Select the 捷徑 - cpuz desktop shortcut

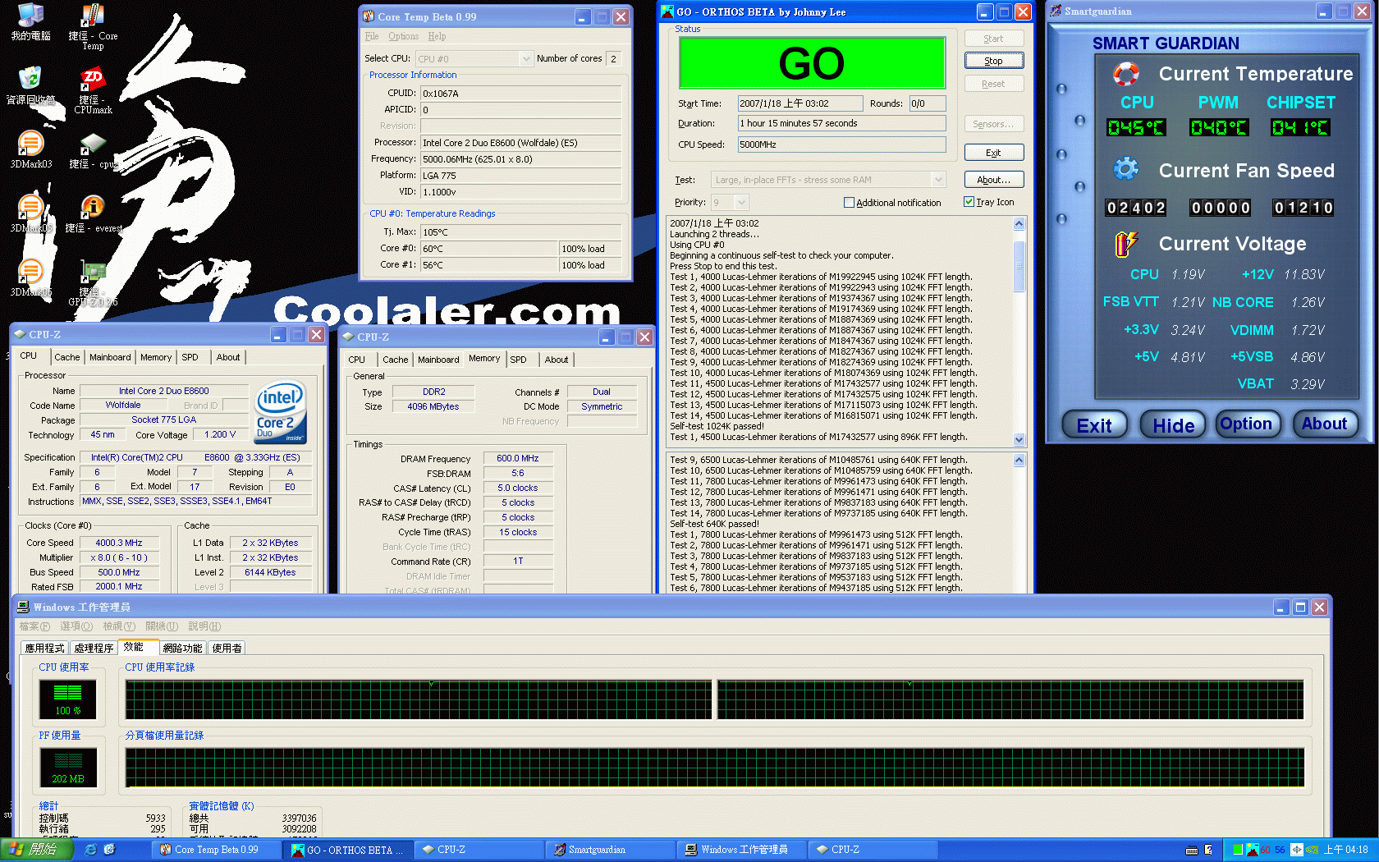pyautogui.click(x=93, y=149)
